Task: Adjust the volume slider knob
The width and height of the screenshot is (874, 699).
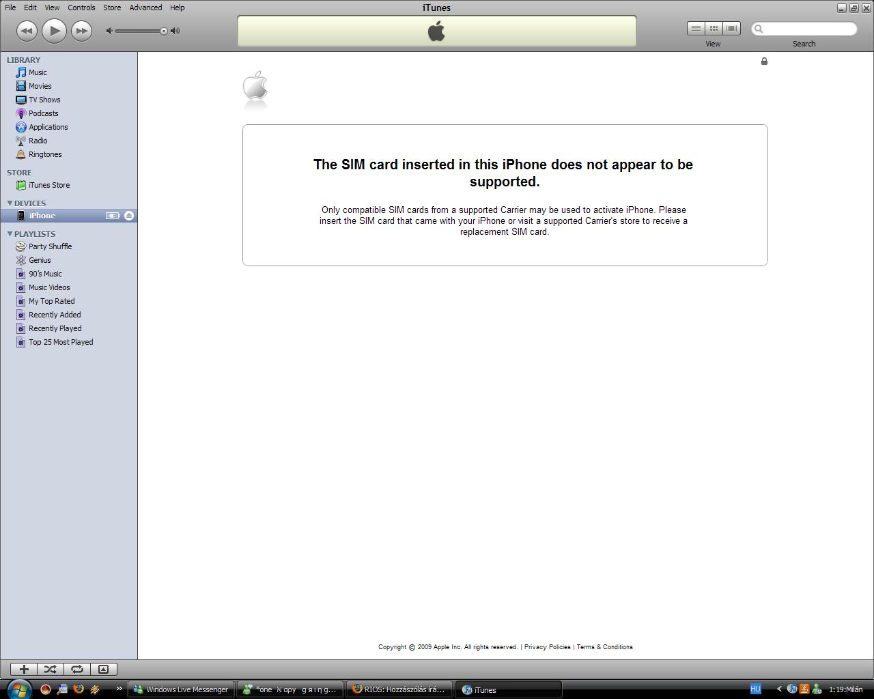Action: tap(164, 31)
